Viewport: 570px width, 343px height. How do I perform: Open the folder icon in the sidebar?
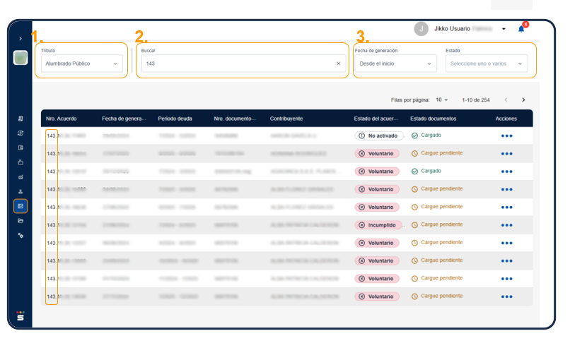(21, 221)
